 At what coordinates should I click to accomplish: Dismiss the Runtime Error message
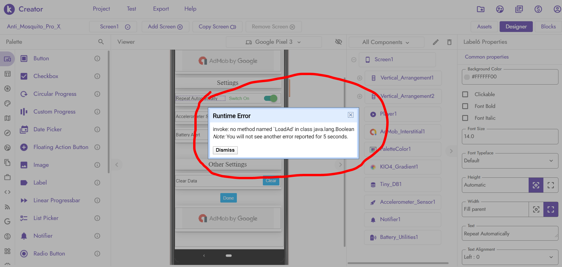click(x=225, y=150)
